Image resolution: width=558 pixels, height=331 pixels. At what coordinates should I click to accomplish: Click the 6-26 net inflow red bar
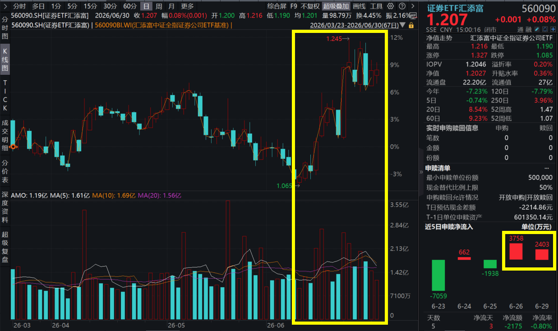pyautogui.click(x=516, y=251)
